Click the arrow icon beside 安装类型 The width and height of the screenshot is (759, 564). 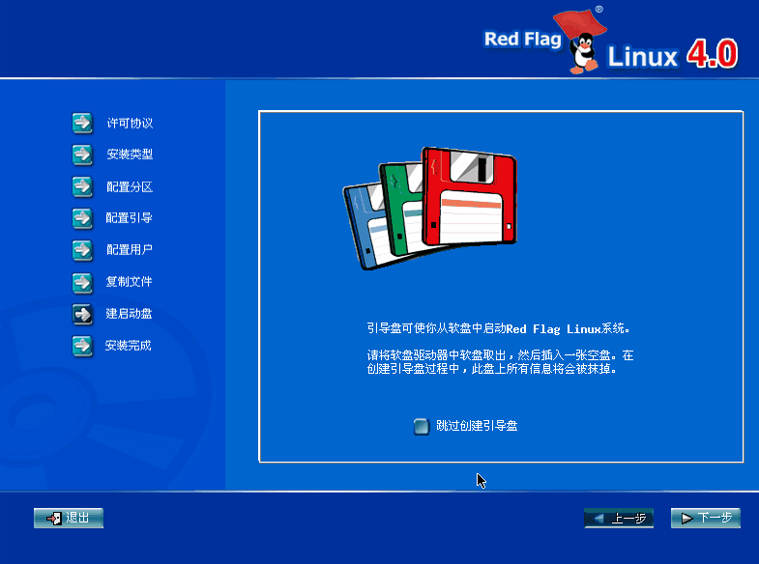click(83, 155)
